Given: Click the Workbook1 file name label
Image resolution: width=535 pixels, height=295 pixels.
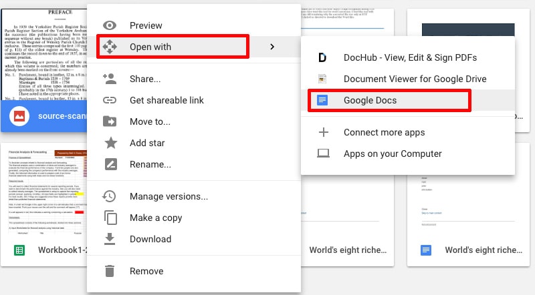Looking at the screenshot, I should coord(62,250).
